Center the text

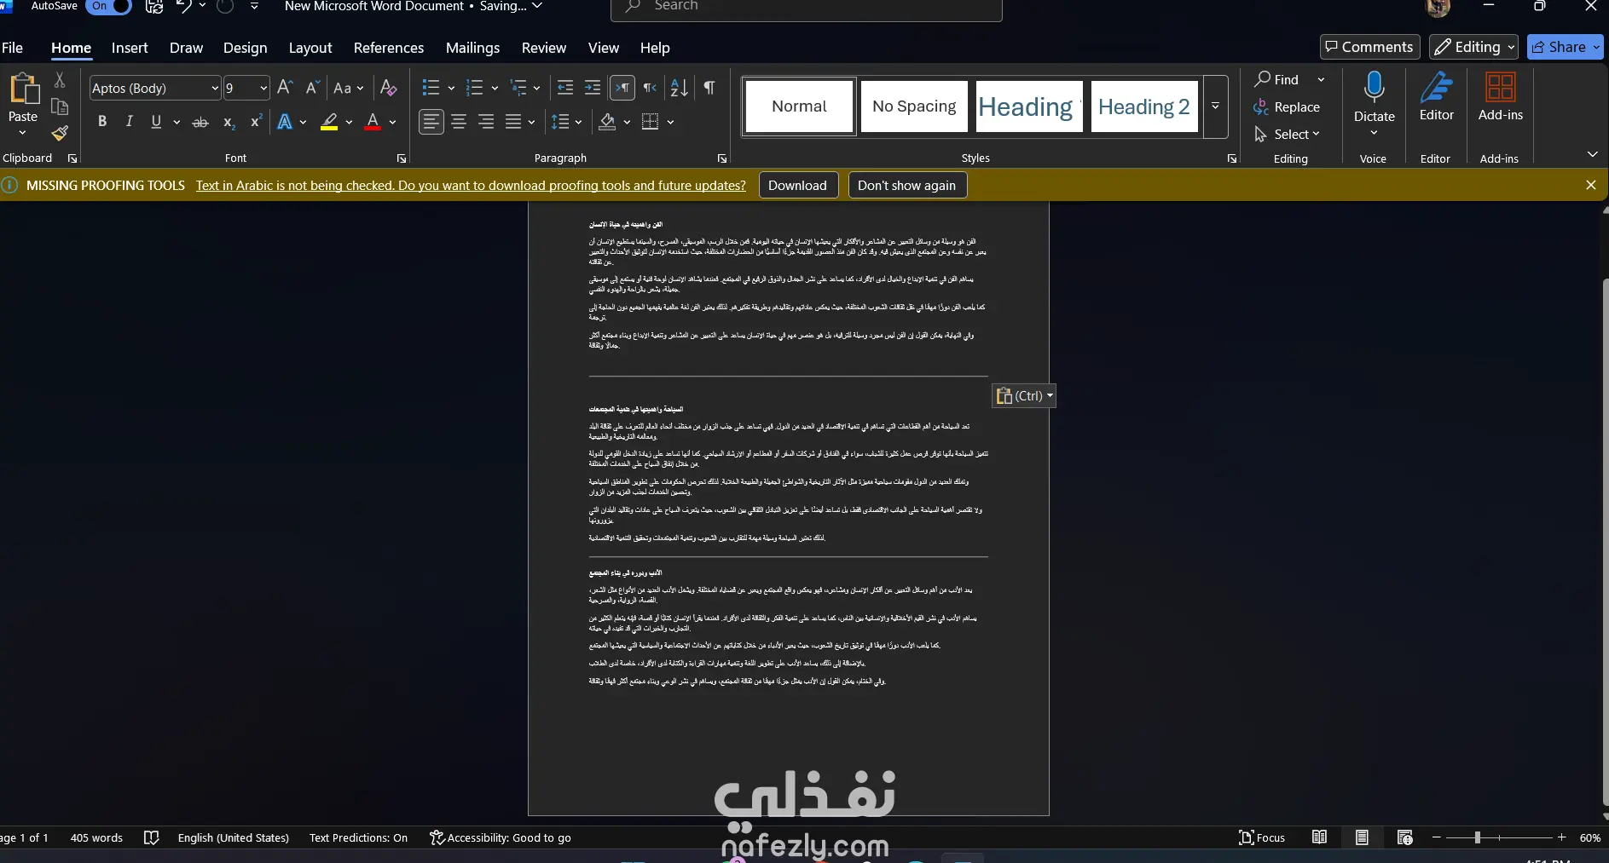coord(459,122)
